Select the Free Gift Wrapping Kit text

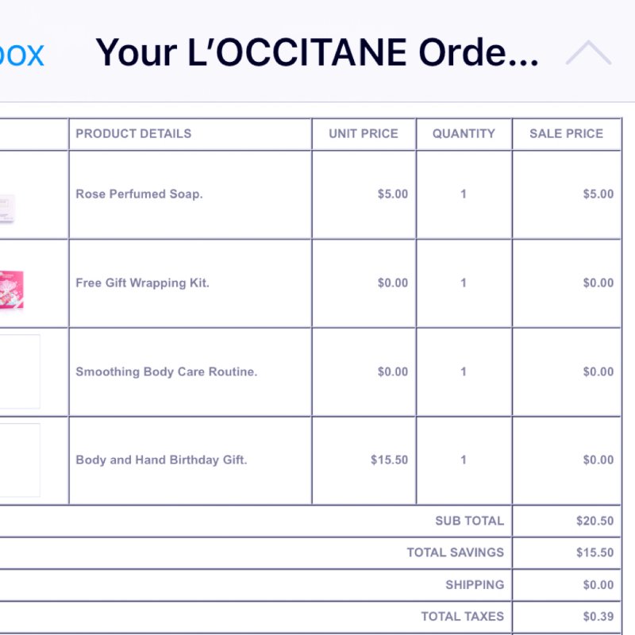142,283
